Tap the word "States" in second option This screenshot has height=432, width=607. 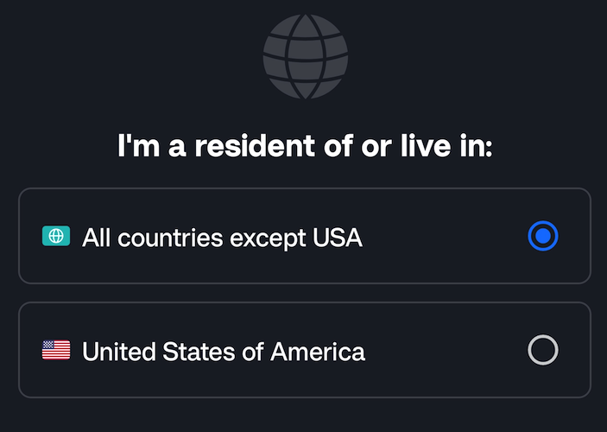[x=199, y=352]
